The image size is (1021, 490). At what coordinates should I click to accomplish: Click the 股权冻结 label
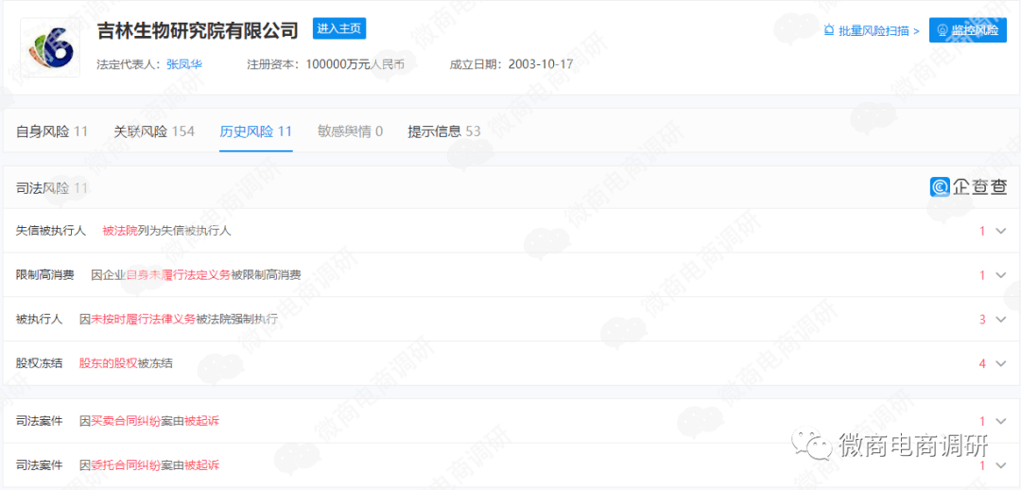tap(39, 363)
